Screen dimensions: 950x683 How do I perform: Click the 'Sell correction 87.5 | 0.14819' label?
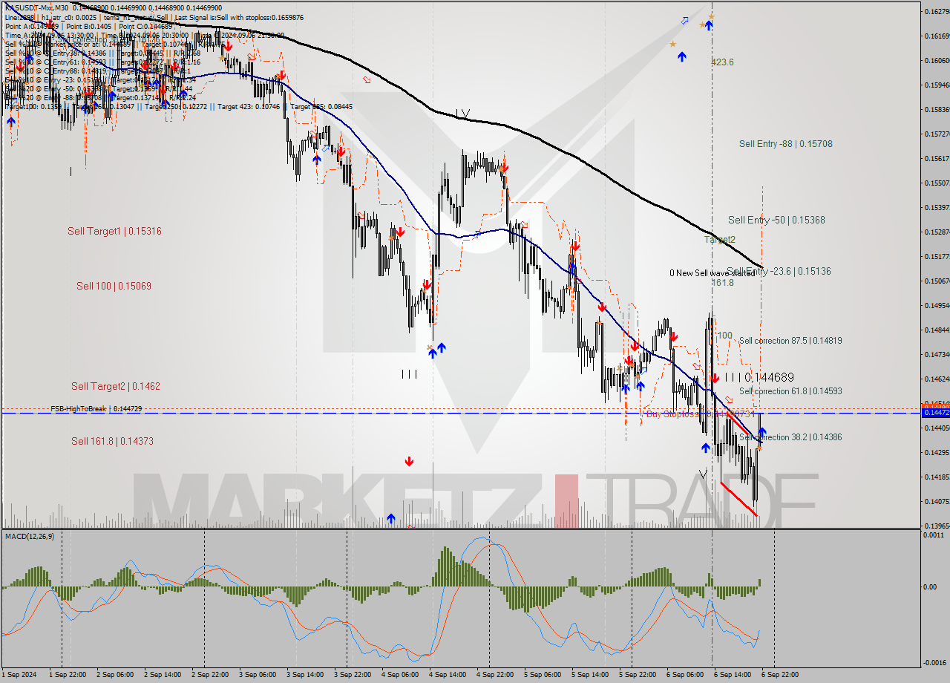point(790,341)
